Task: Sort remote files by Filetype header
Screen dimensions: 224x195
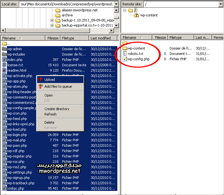Action: 181,38
